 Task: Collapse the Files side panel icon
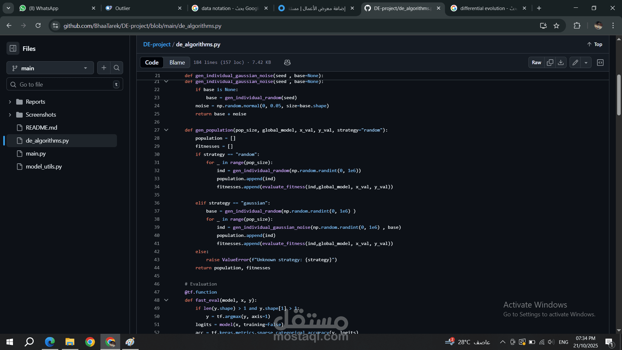(x=13, y=49)
